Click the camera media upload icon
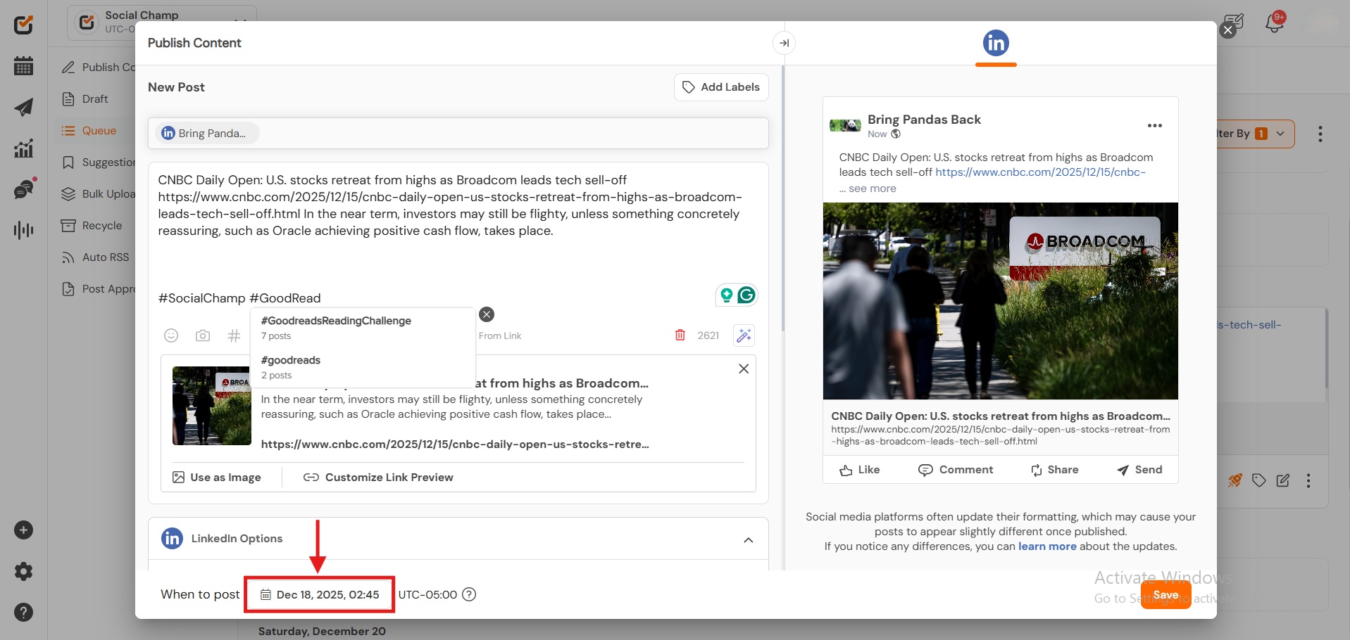Viewport: 1350px width, 640px height. click(203, 335)
